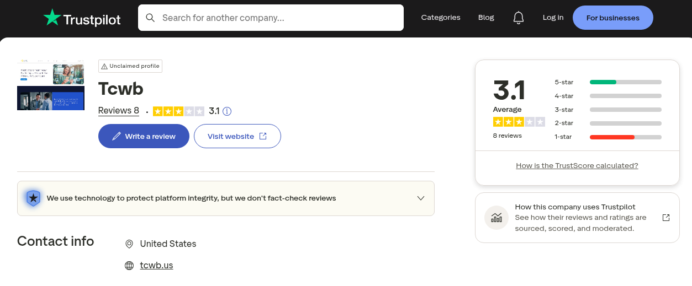This screenshot has width=692, height=286.
Task: Click the Write a review button
Action: [x=144, y=136]
